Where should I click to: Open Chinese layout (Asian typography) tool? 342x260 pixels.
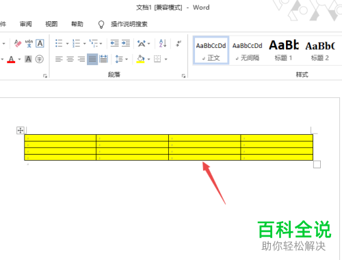[x=142, y=43]
